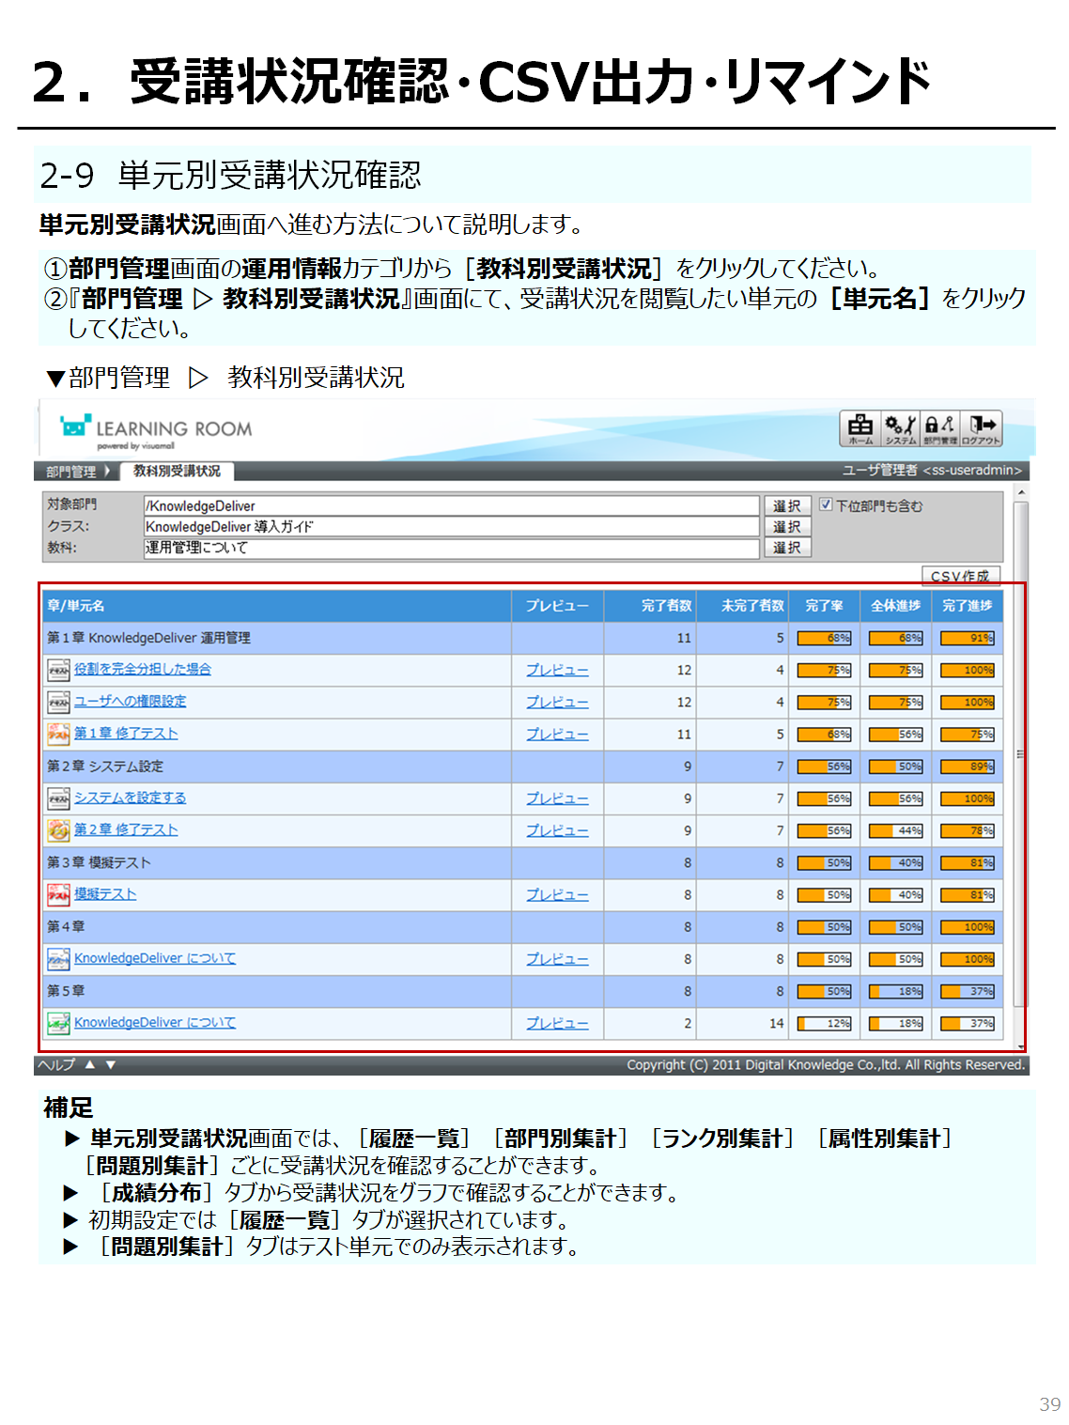Select the 教科別受講状況 tab
The width and height of the screenshot is (1069, 1425).
pos(177,471)
